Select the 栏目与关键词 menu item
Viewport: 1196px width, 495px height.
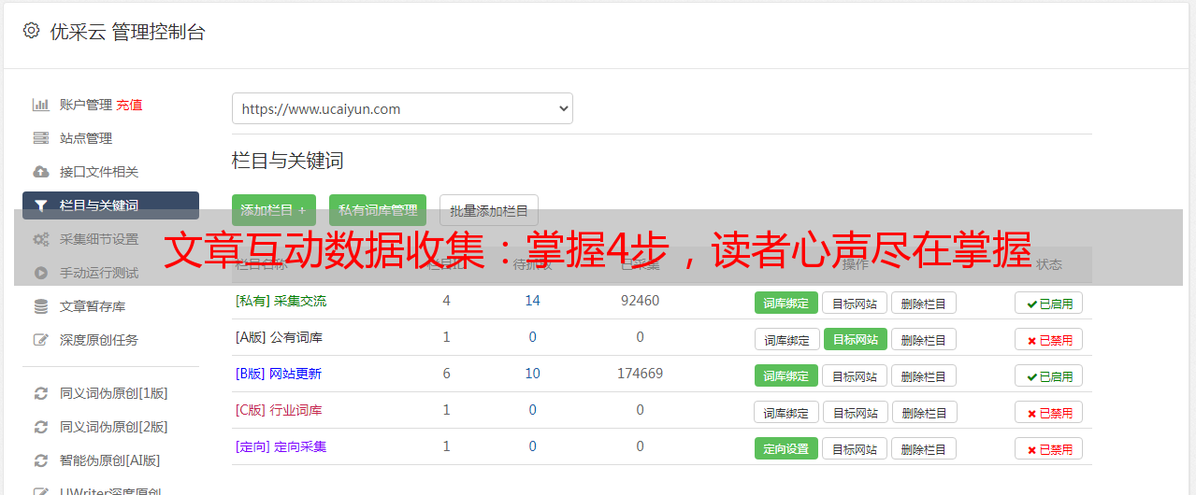(x=110, y=205)
